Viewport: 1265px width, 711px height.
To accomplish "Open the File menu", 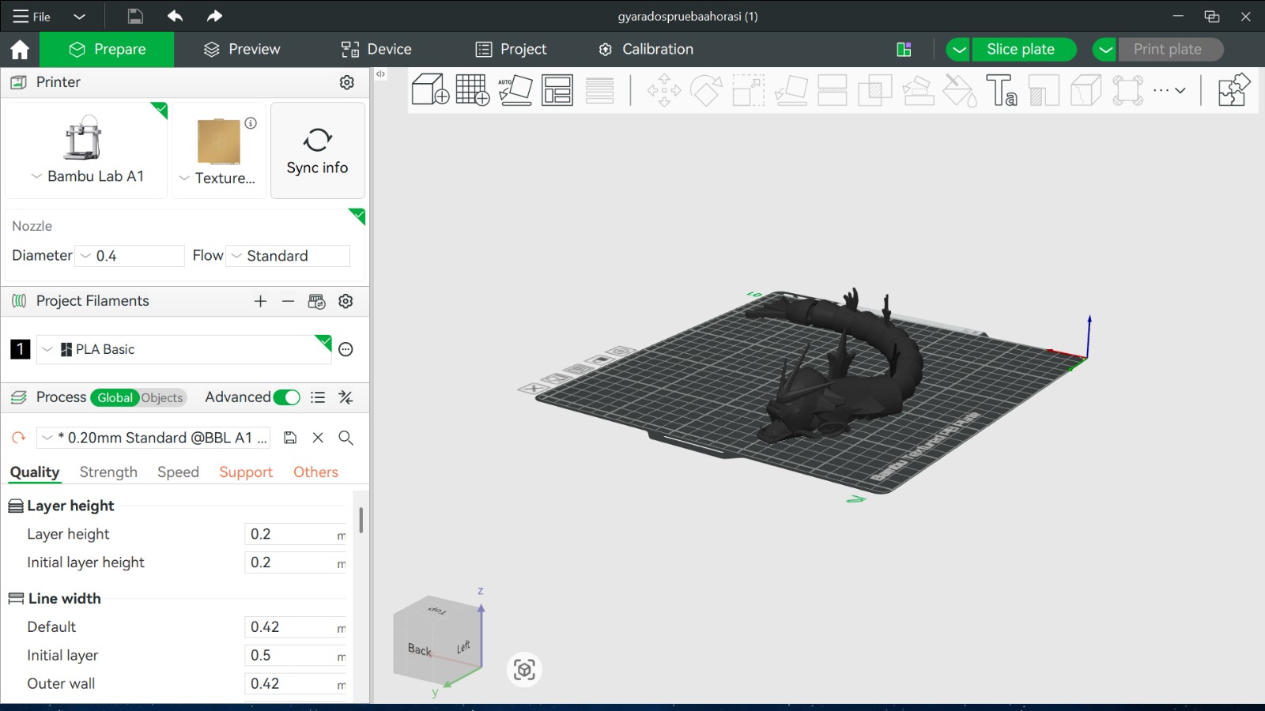I will point(32,16).
